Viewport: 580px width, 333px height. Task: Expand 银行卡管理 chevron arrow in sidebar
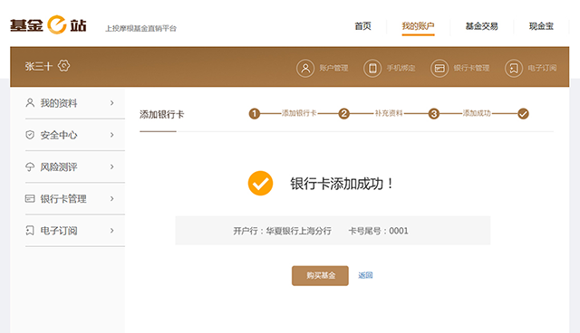pyautogui.click(x=111, y=198)
